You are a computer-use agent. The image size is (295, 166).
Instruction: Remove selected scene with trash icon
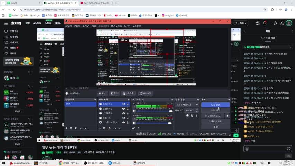click(x=71, y=128)
